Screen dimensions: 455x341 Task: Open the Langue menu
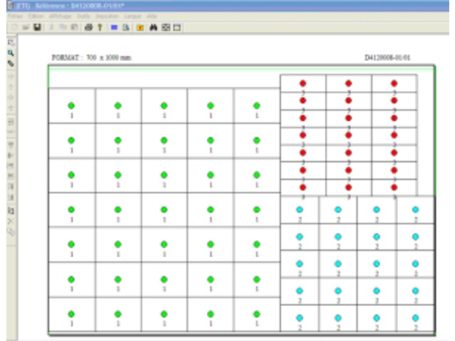click(132, 16)
